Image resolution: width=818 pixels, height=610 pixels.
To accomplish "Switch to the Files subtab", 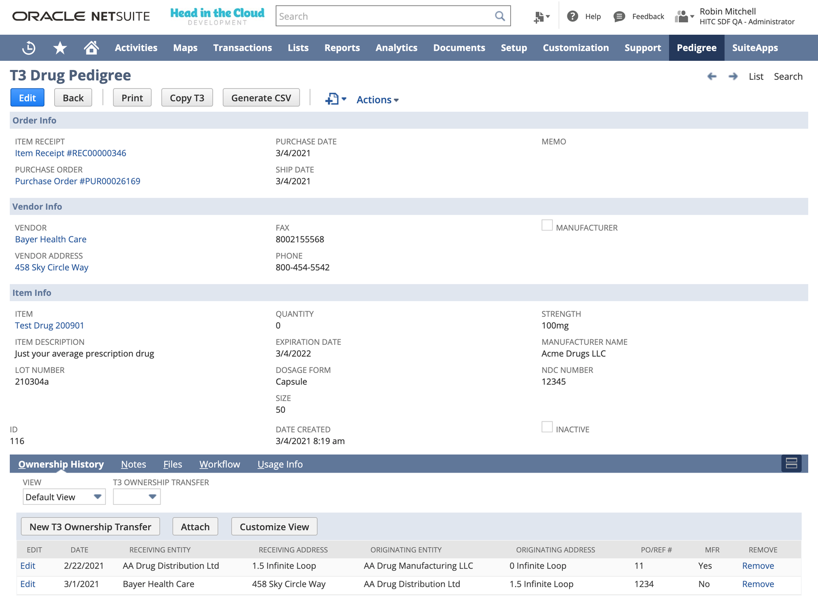I will (173, 464).
